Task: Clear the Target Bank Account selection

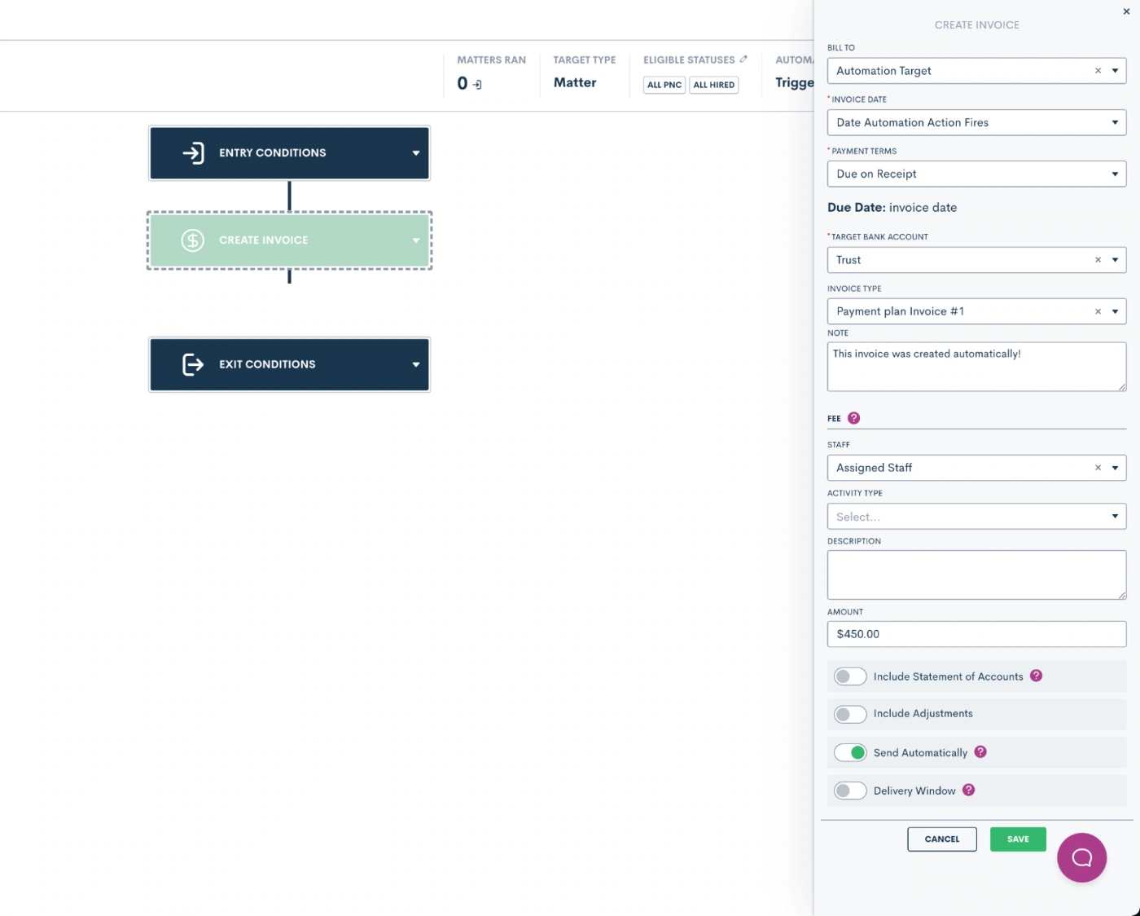Action: (1098, 260)
